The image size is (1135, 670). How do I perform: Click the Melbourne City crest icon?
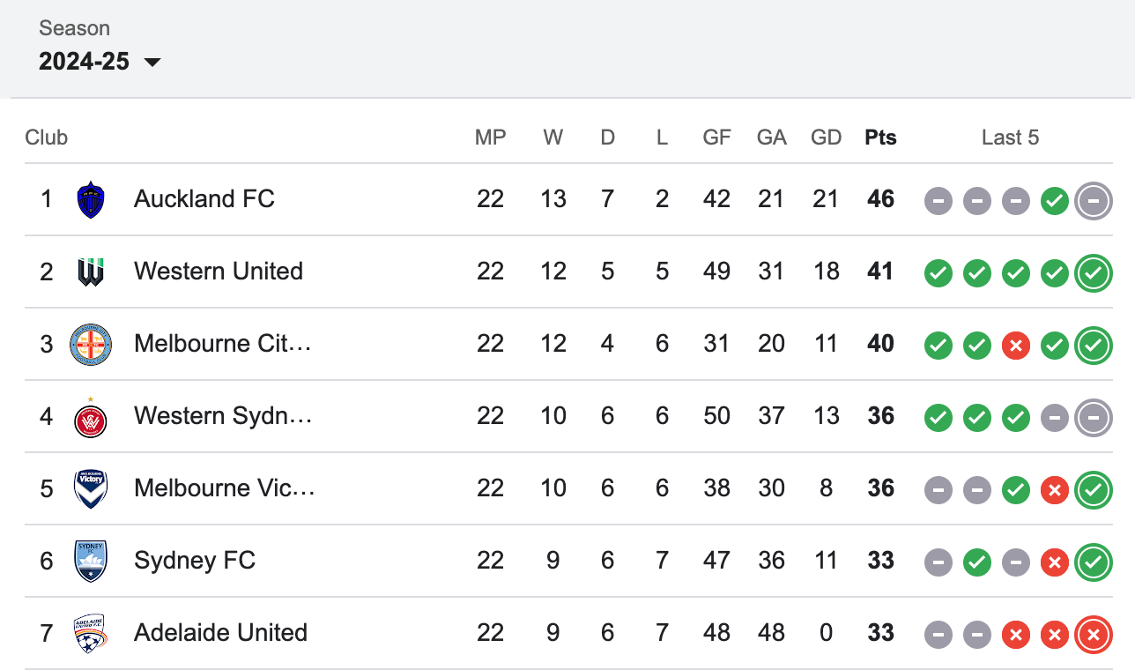(x=91, y=344)
